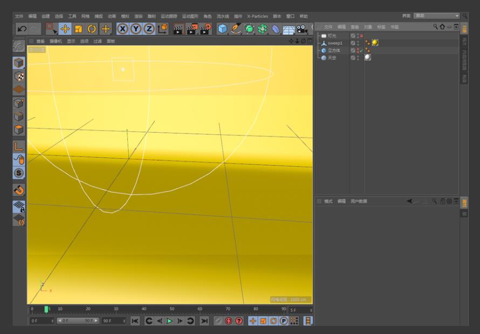Select the Move tool in the top toolbar
The image size is (480, 334).
point(64,29)
